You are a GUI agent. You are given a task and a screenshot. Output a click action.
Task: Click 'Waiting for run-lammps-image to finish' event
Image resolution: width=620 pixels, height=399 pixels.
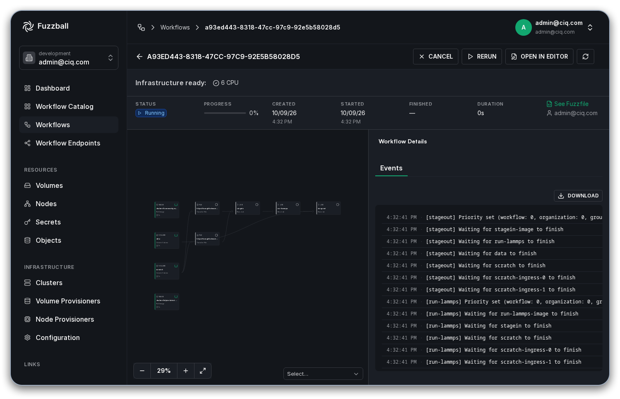pos(492,314)
